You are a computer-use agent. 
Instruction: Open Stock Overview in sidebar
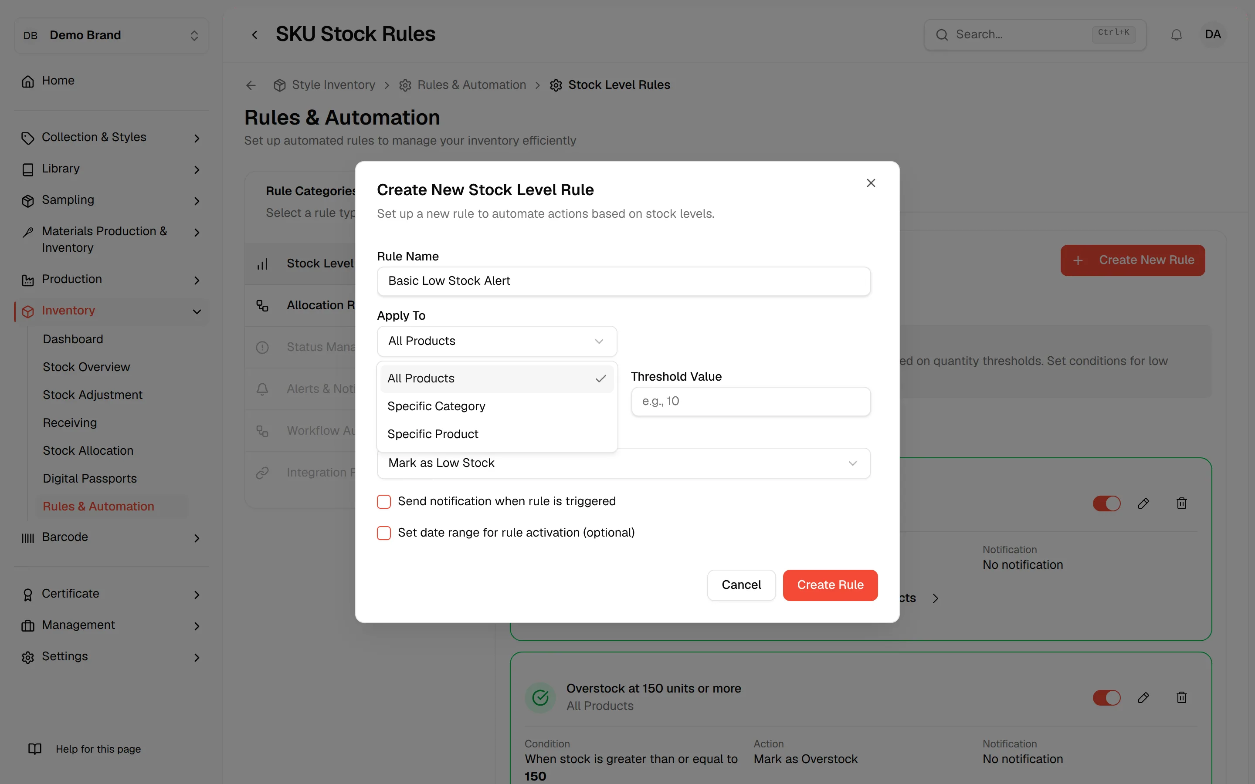tap(86, 367)
